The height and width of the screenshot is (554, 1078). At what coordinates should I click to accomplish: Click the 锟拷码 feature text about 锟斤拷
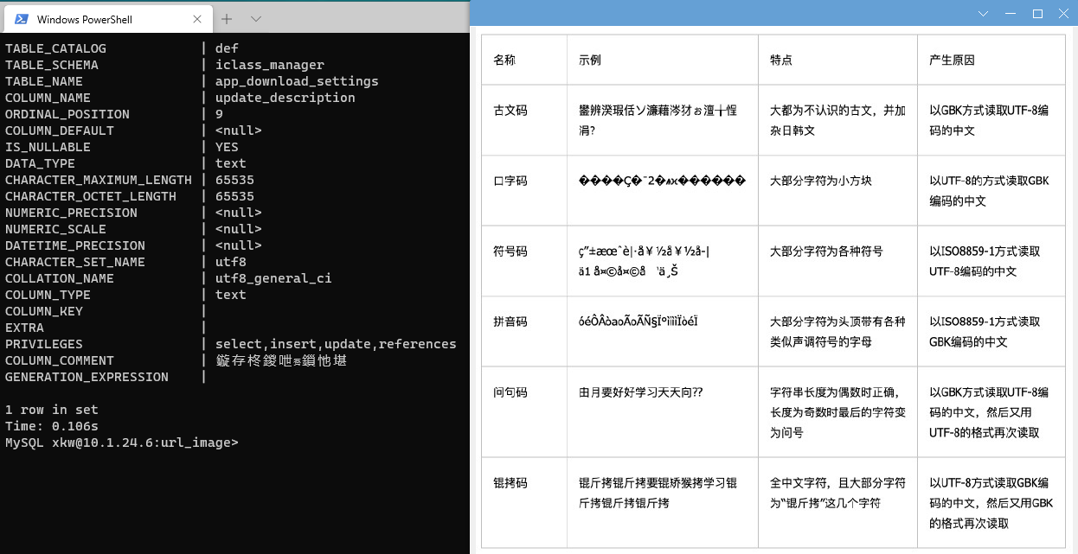pos(837,493)
